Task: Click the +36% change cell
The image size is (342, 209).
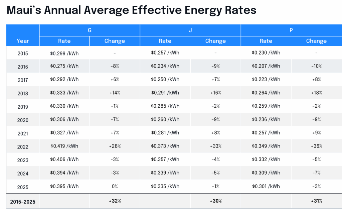Action: pyautogui.click(x=316, y=146)
